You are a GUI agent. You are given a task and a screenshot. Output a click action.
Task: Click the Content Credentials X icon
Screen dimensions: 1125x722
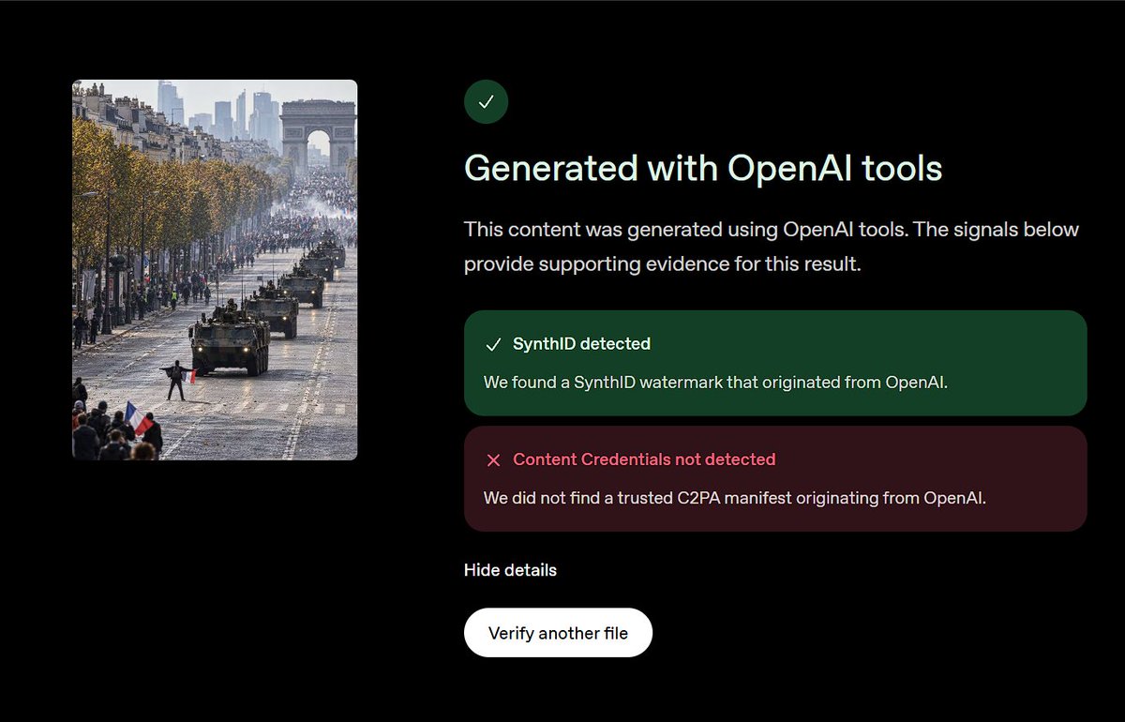tap(493, 459)
